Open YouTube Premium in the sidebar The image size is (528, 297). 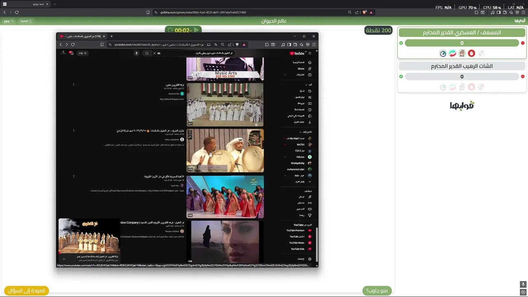pyautogui.click(x=299, y=231)
